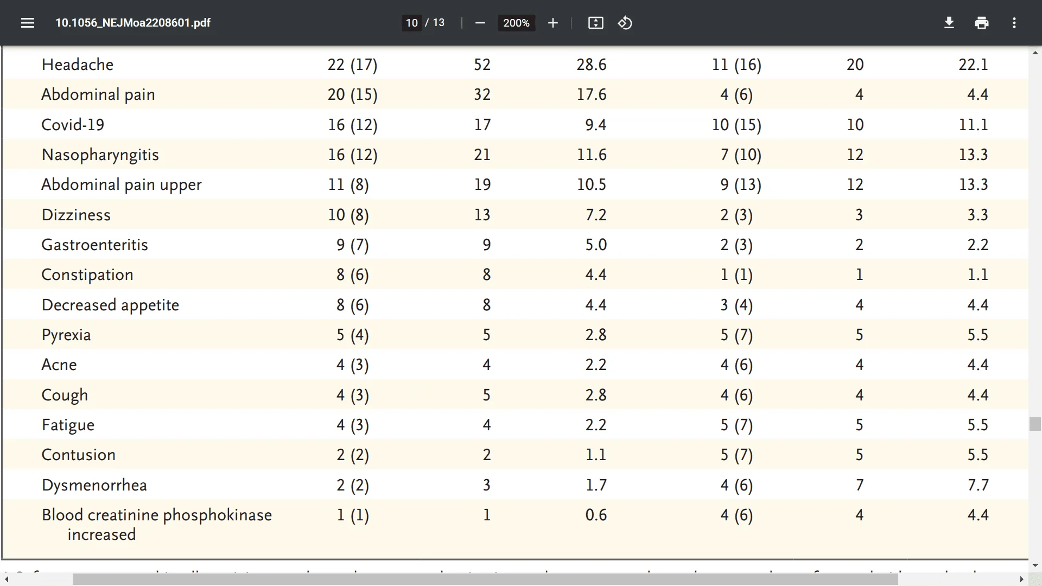Screen dimensions: 1042x586
Task: Open the more actions menu
Action: coord(1014,23)
